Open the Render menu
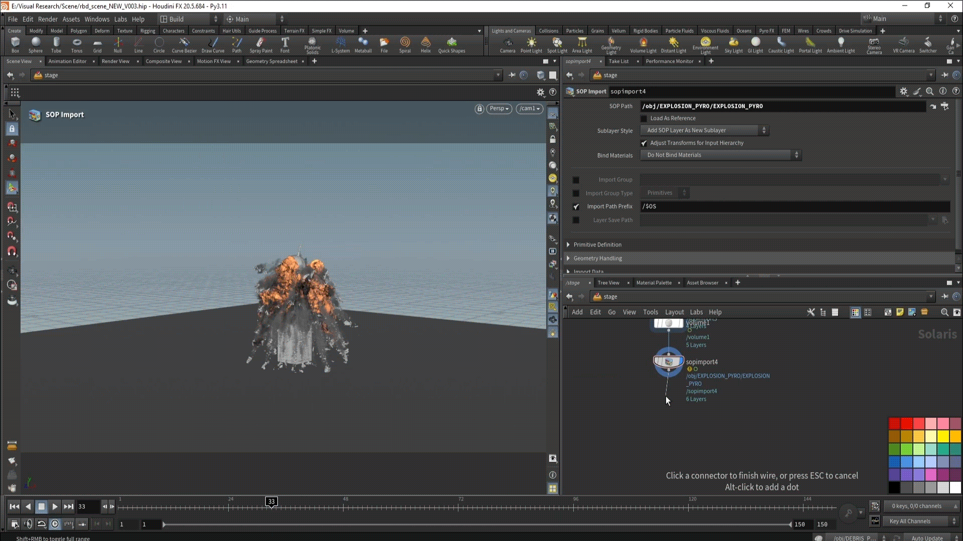963x541 pixels. 48,19
